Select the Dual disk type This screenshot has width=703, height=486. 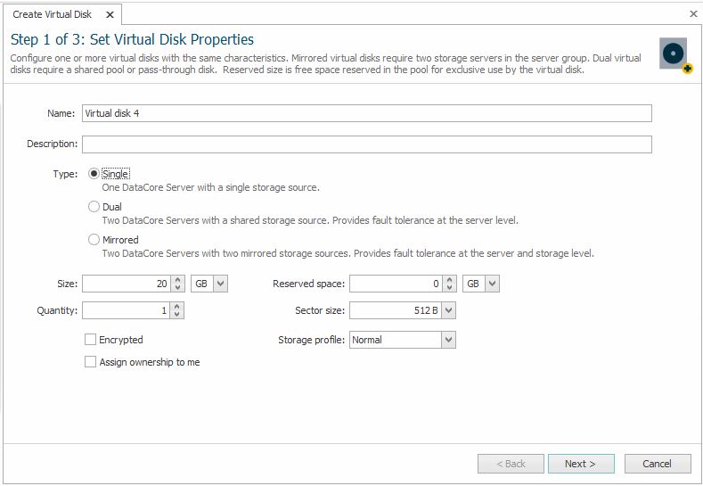click(94, 207)
